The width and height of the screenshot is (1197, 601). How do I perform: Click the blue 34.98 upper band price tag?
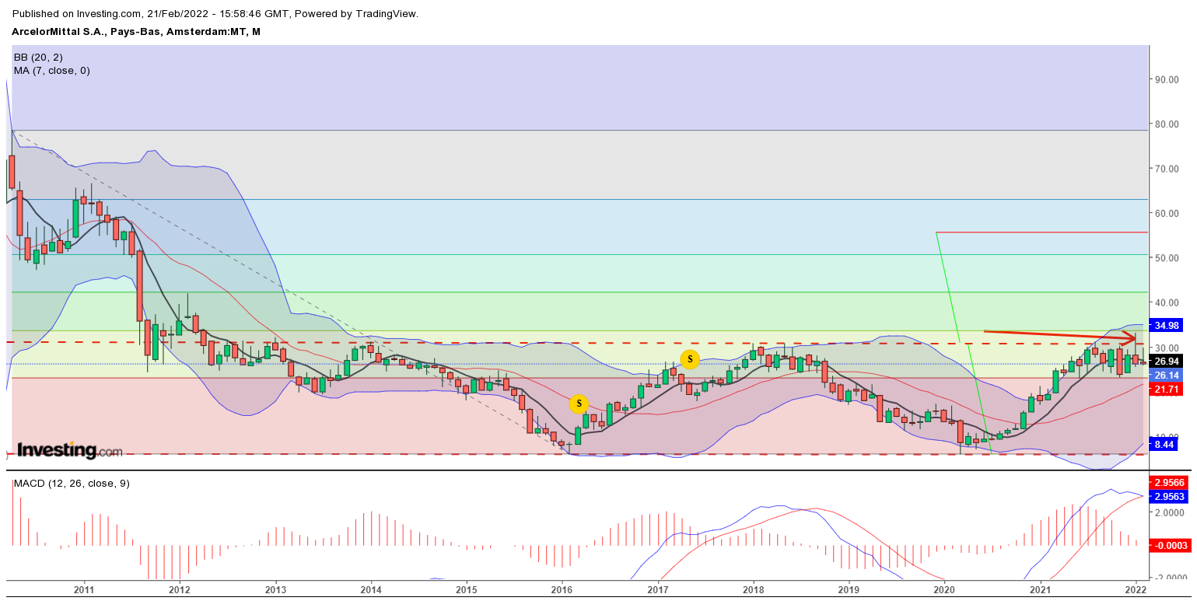[1165, 325]
